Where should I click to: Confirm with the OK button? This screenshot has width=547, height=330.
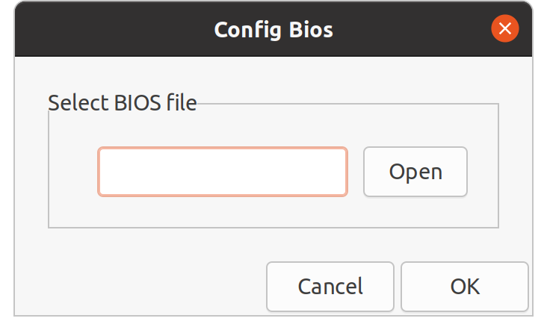[x=465, y=287]
